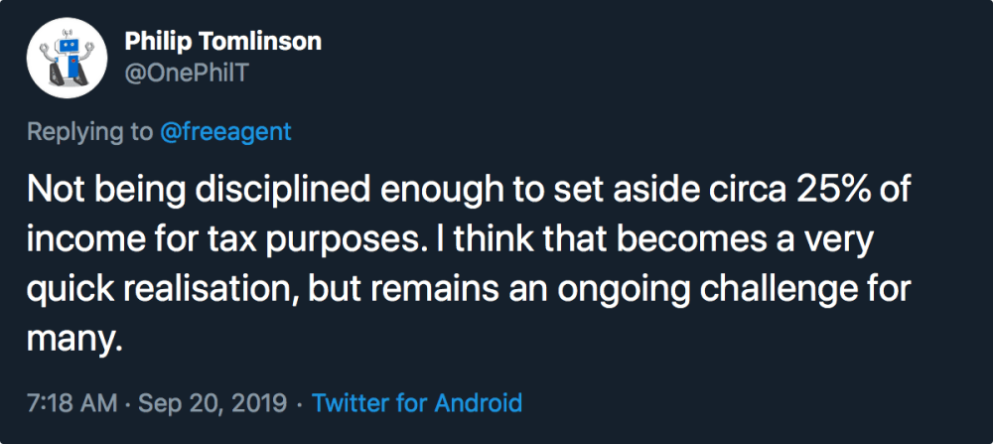Click the final word 'many.' of the tweet
This screenshot has width=993, height=444.
click(x=72, y=341)
